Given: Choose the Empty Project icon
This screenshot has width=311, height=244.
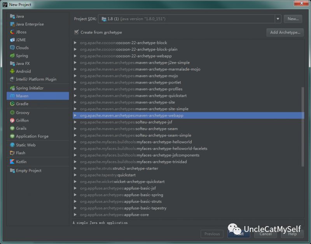Looking at the screenshot, I should pyautogui.click(x=12, y=171).
